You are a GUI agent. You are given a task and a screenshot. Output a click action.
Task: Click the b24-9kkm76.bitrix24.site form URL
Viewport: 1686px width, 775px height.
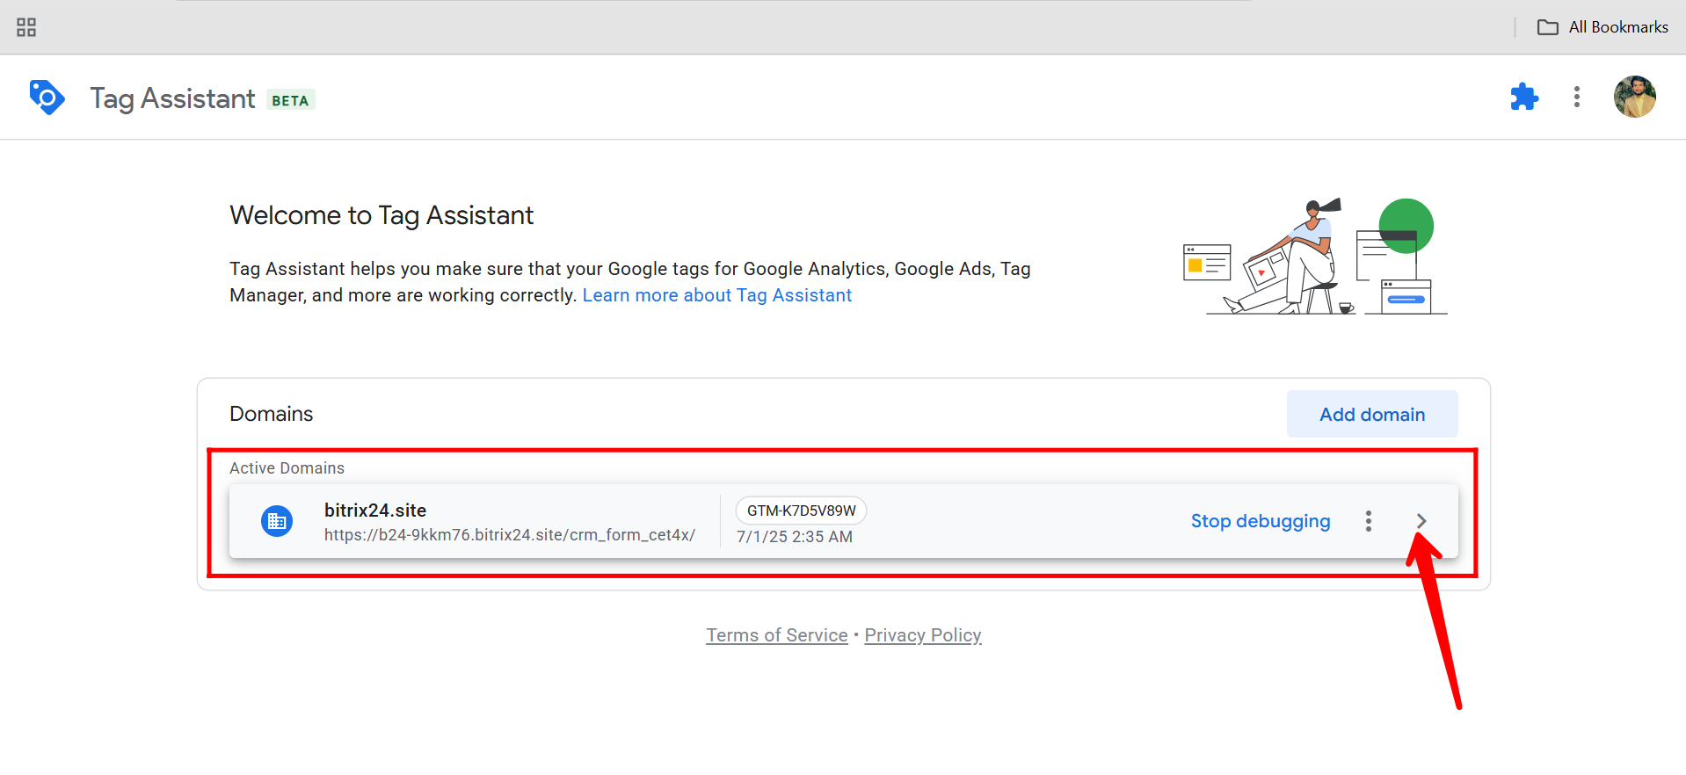pyautogui.click(x=510, y=535)
